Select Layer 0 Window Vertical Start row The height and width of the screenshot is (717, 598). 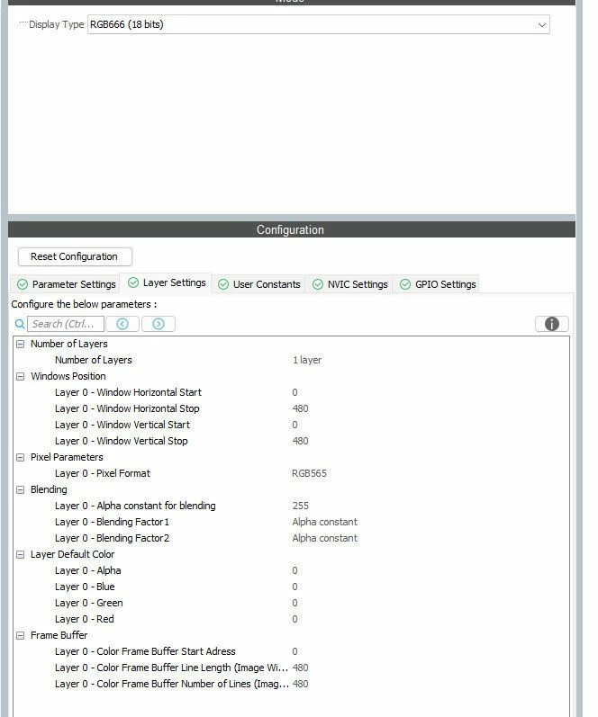[x=291, y=425]
